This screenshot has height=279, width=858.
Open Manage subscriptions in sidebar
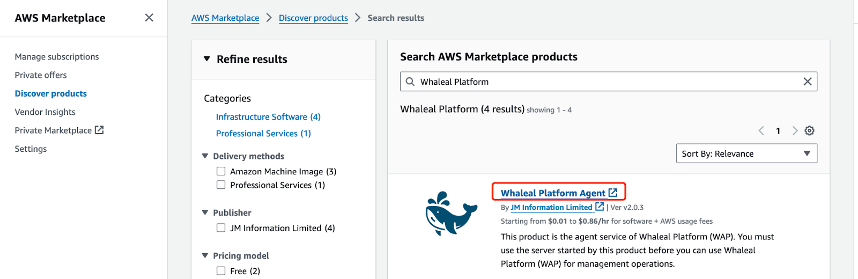click(57, 56)
